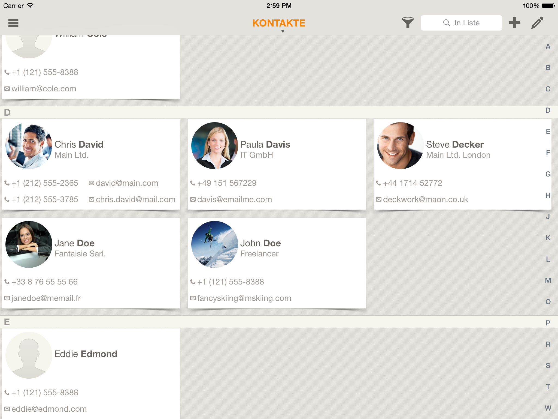Open Chris David's contact card
This screenshot has height=419, width=558.
click(79, 145)
